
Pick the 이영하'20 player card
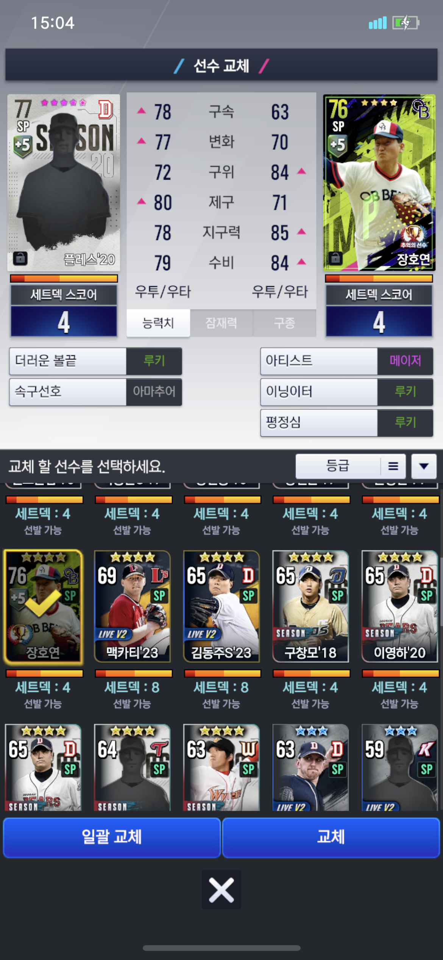[x=400, y=607]
